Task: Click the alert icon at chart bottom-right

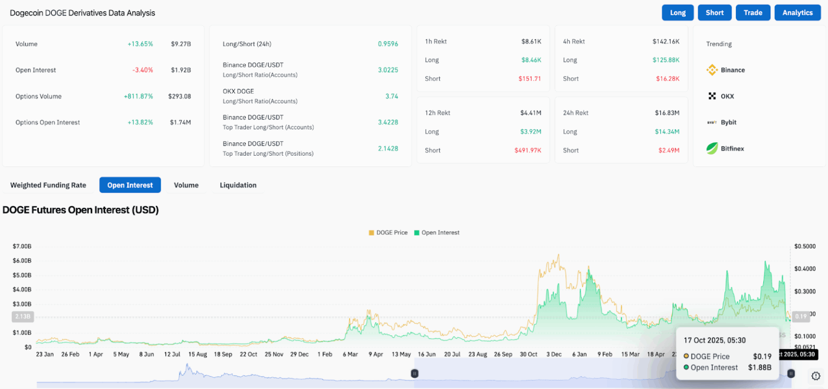Action: [815, 376]
